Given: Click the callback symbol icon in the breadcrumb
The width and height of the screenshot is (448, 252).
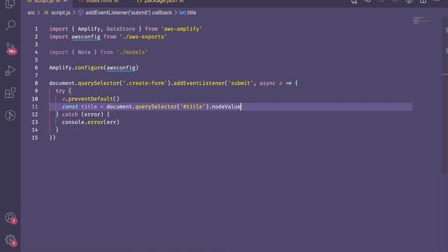Looking at the screenshot, I should tap(80, 13).
